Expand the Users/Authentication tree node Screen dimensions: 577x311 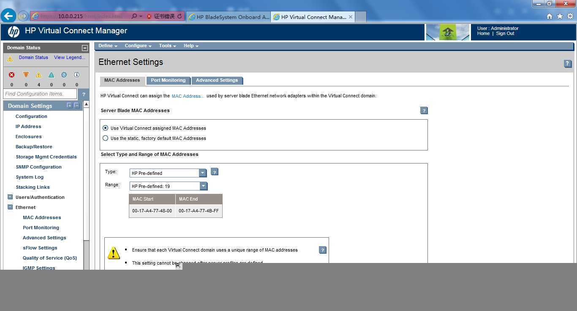click(x=10, y=197)
